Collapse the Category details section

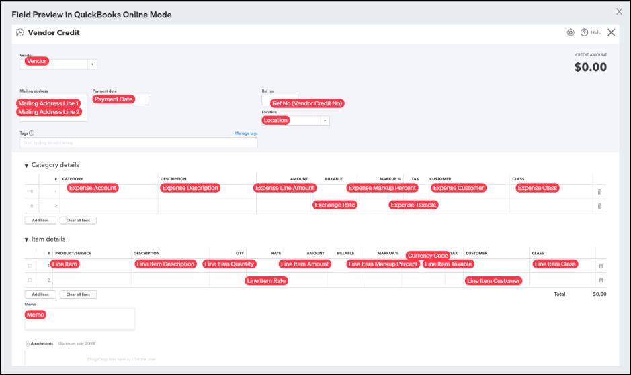pyautogui.click(x=27, y=166)
